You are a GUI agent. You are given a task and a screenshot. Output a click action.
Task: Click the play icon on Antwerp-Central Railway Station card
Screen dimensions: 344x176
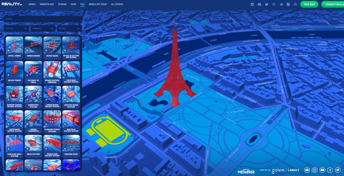point(9,99)
